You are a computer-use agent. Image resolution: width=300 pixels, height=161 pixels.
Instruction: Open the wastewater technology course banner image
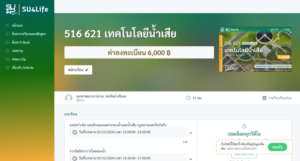coord(255,49)
